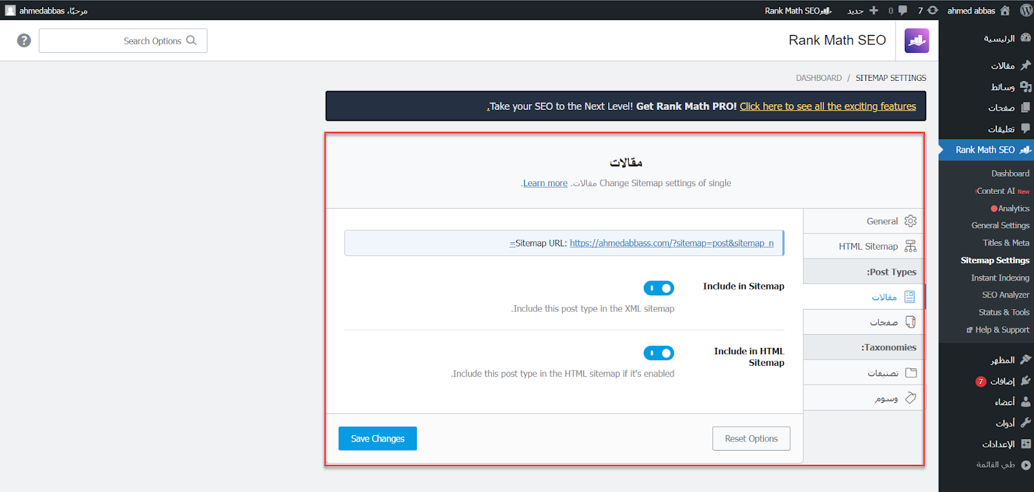Image resolution: width=1034 pixels, height=492 pixels.
Task: Click the help question mark icon
Action: pos(24,41)
